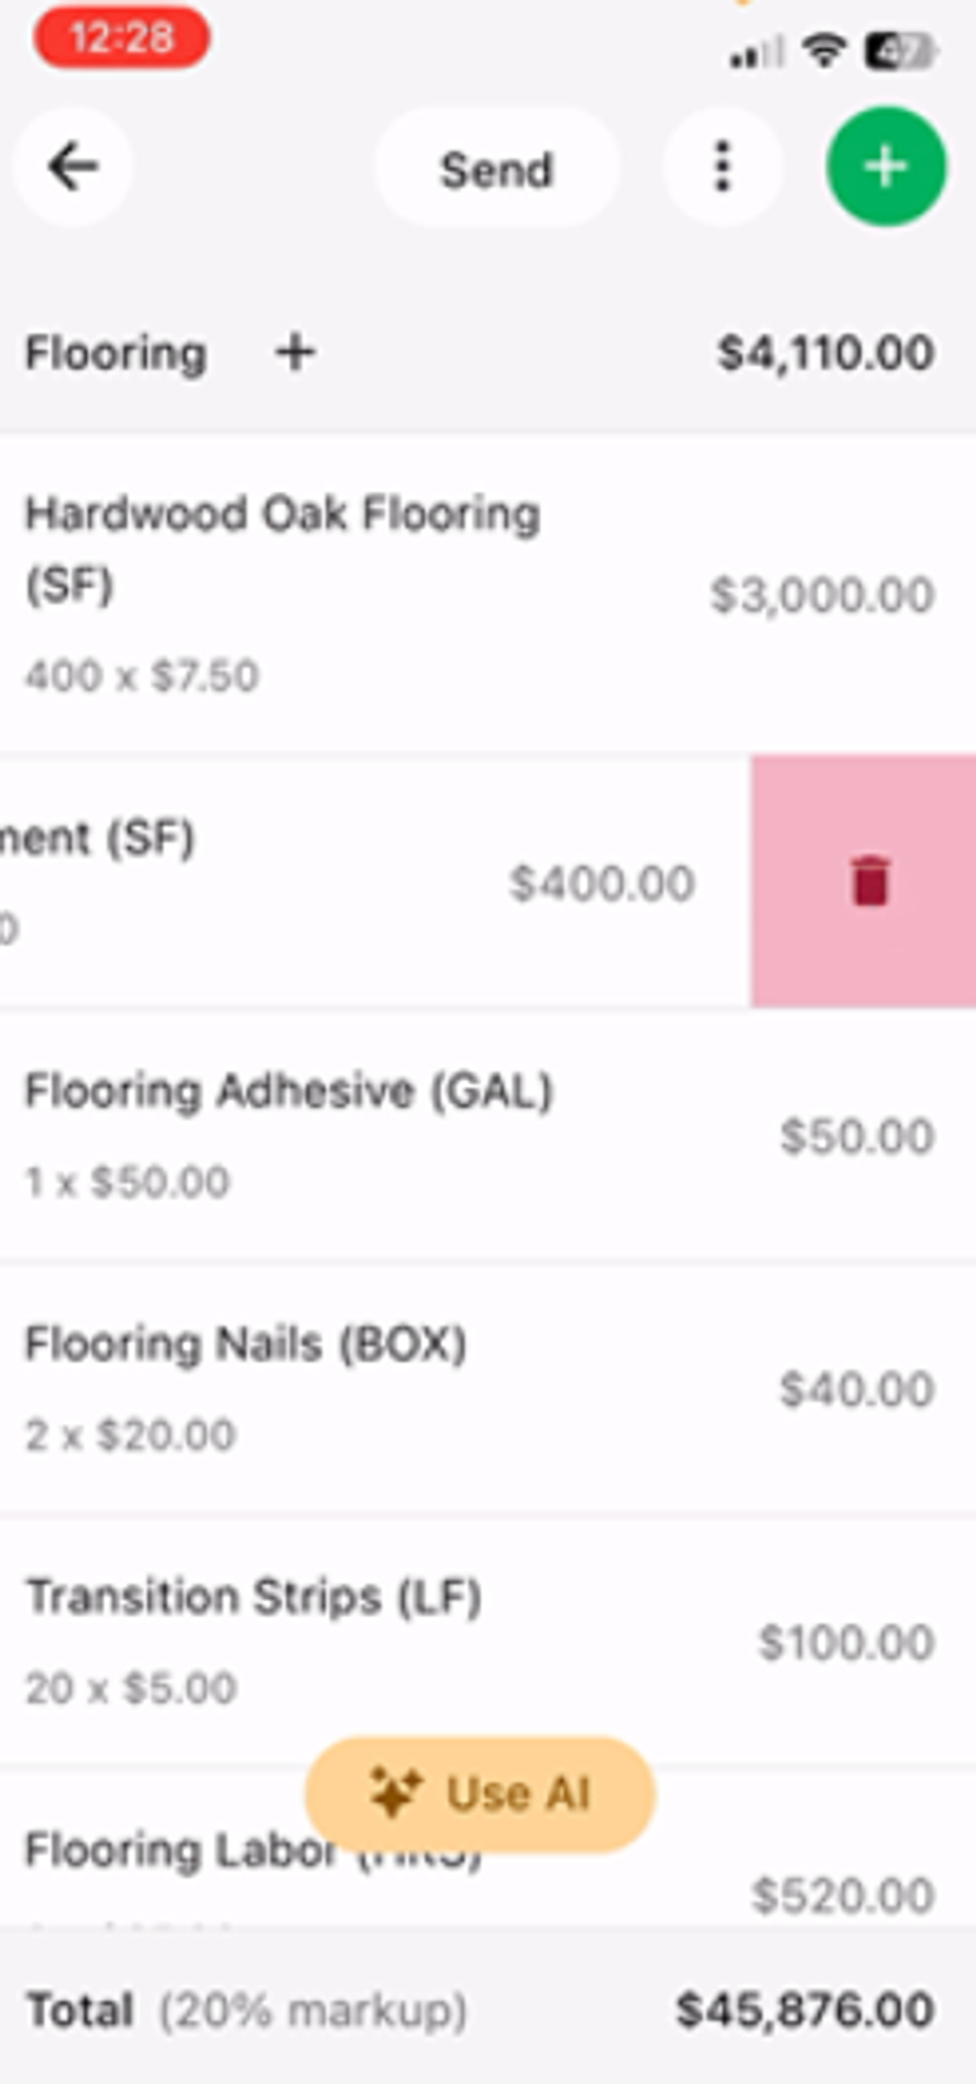Viewport: 976px width, 2084px height.
Task: Tap the Wi-Fi status icon
Action: coord(824,51)
